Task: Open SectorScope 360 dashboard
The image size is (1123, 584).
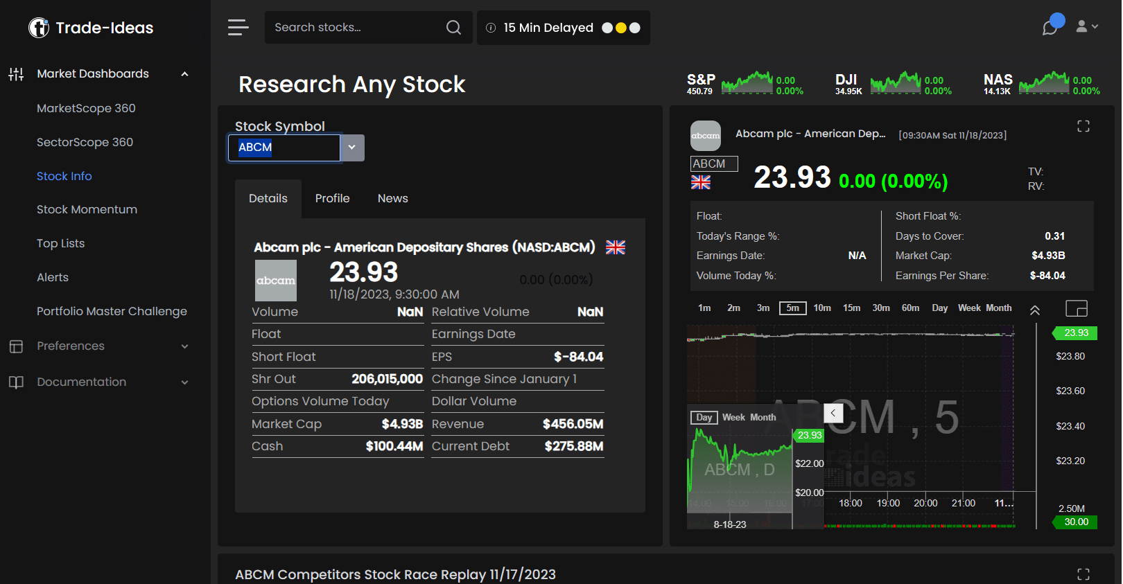Action: (85, 142)
